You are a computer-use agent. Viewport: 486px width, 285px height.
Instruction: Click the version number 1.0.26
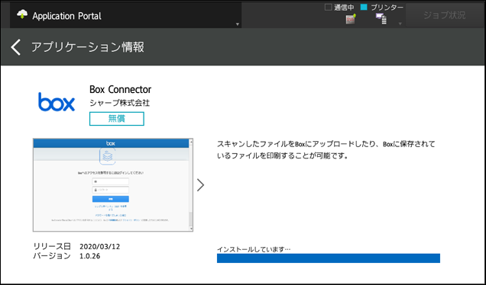click(90, 256)
